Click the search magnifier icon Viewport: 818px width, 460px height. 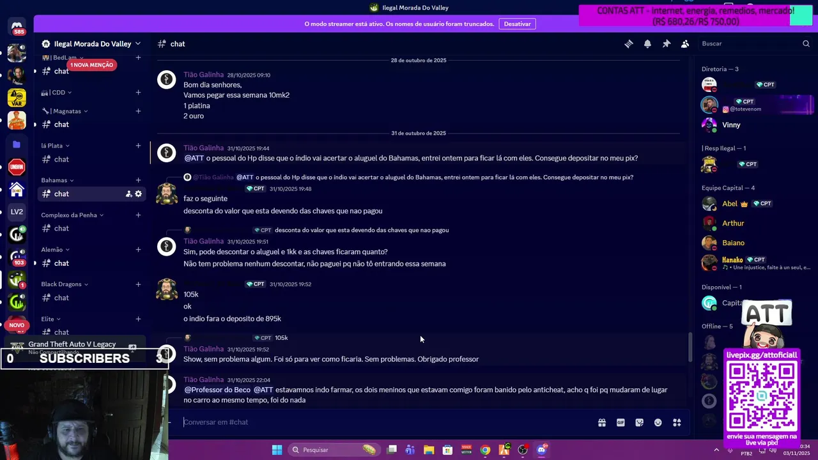click(x=806, y=43)
